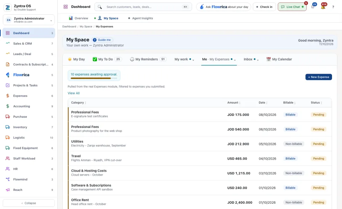This screenshot has width=342, height=209.
Task: Switch to Agent Insights tab
Action: coord(140,18)
